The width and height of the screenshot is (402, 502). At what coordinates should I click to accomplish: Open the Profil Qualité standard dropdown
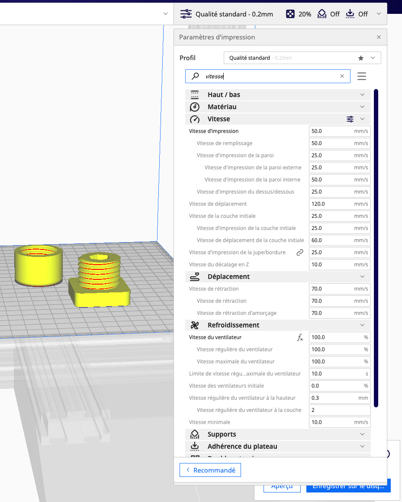click(x=302, y=58)
